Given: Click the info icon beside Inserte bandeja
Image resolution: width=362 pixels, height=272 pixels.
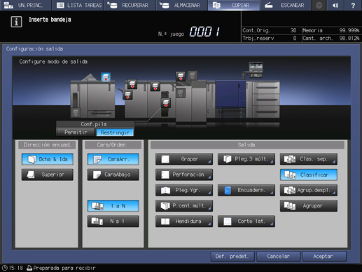Looking at the screenshot, I should [x=16, y=22].
